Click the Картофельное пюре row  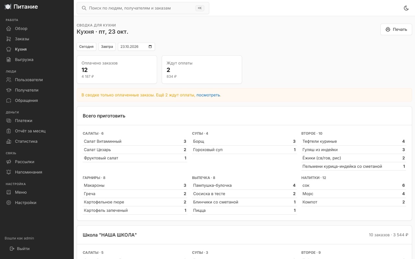click(135, 202)
